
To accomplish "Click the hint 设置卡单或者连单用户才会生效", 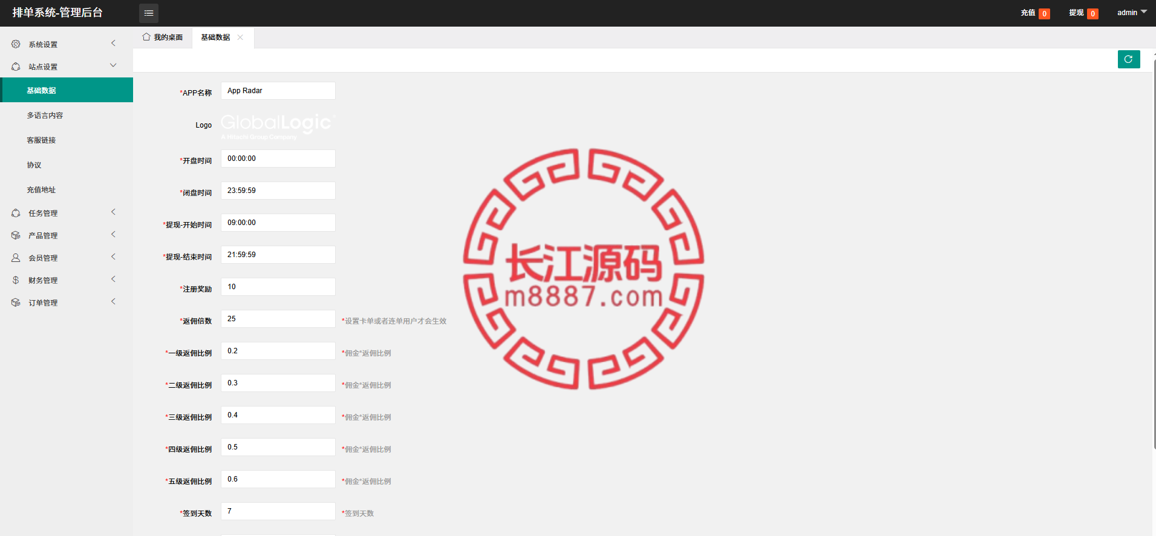I will click(x=394, y=321).
